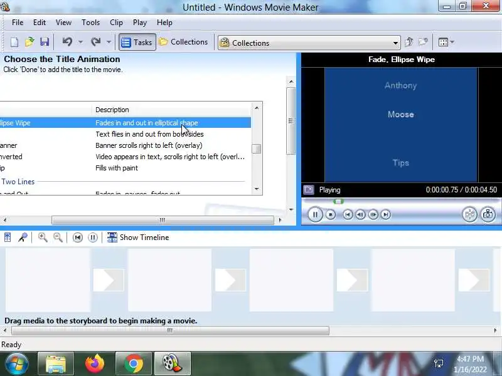This screenshot has height=376, width=502.
Task: Open the File menu
Action: click(18, 23)
